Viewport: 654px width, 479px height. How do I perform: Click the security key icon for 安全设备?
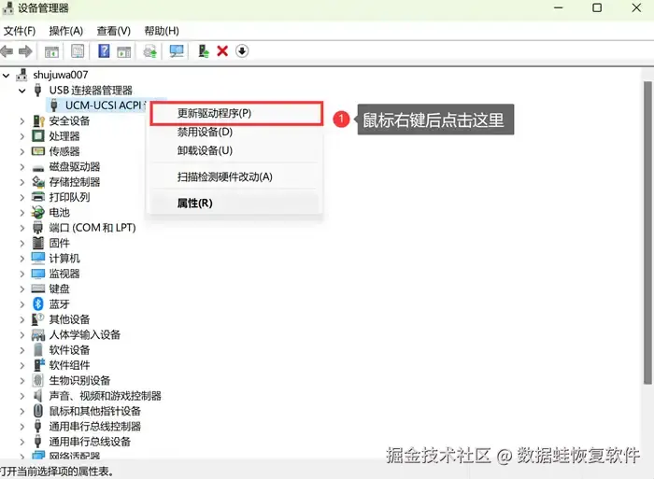tap(38, 120)
